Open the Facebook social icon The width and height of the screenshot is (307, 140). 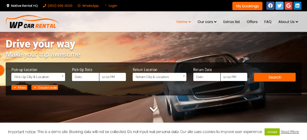click(x=270, y=6)
